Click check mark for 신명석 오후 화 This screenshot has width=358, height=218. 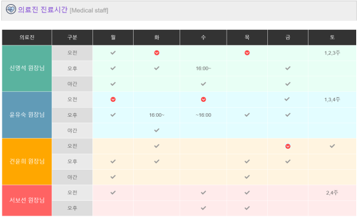tap(156, 68)
